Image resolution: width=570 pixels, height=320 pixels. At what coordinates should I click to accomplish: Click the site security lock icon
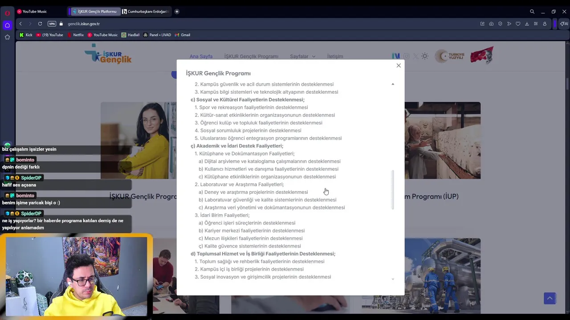pos(61,24)
